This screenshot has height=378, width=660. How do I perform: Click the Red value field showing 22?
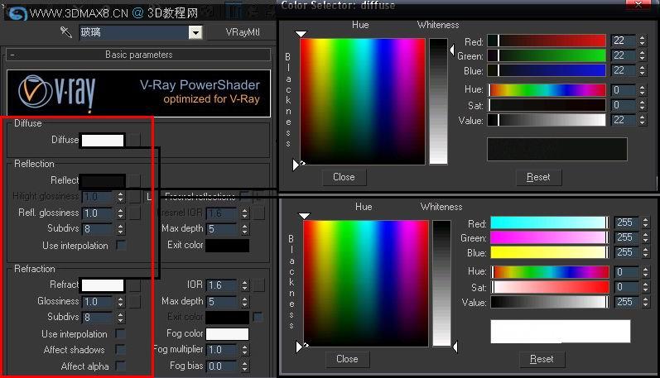point(623,41)
